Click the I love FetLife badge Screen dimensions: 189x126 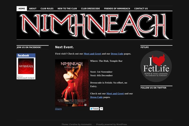156,66
